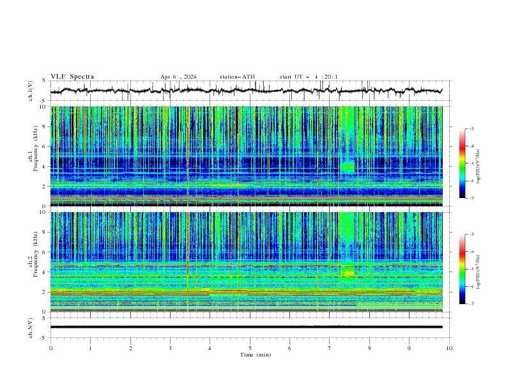The image size is (506, 391).
Task: Click the ch.2 color bar unit label log(PSD)(V²/Hz)
Action: (479, 272)
